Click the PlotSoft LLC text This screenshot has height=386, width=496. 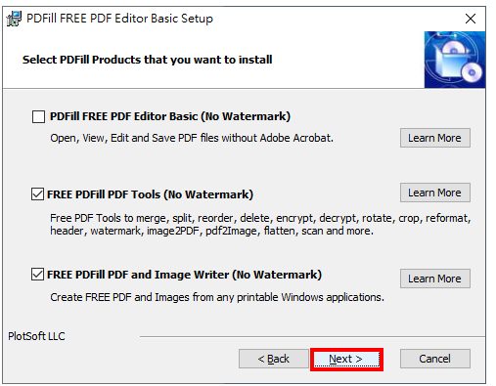point(36,336)
